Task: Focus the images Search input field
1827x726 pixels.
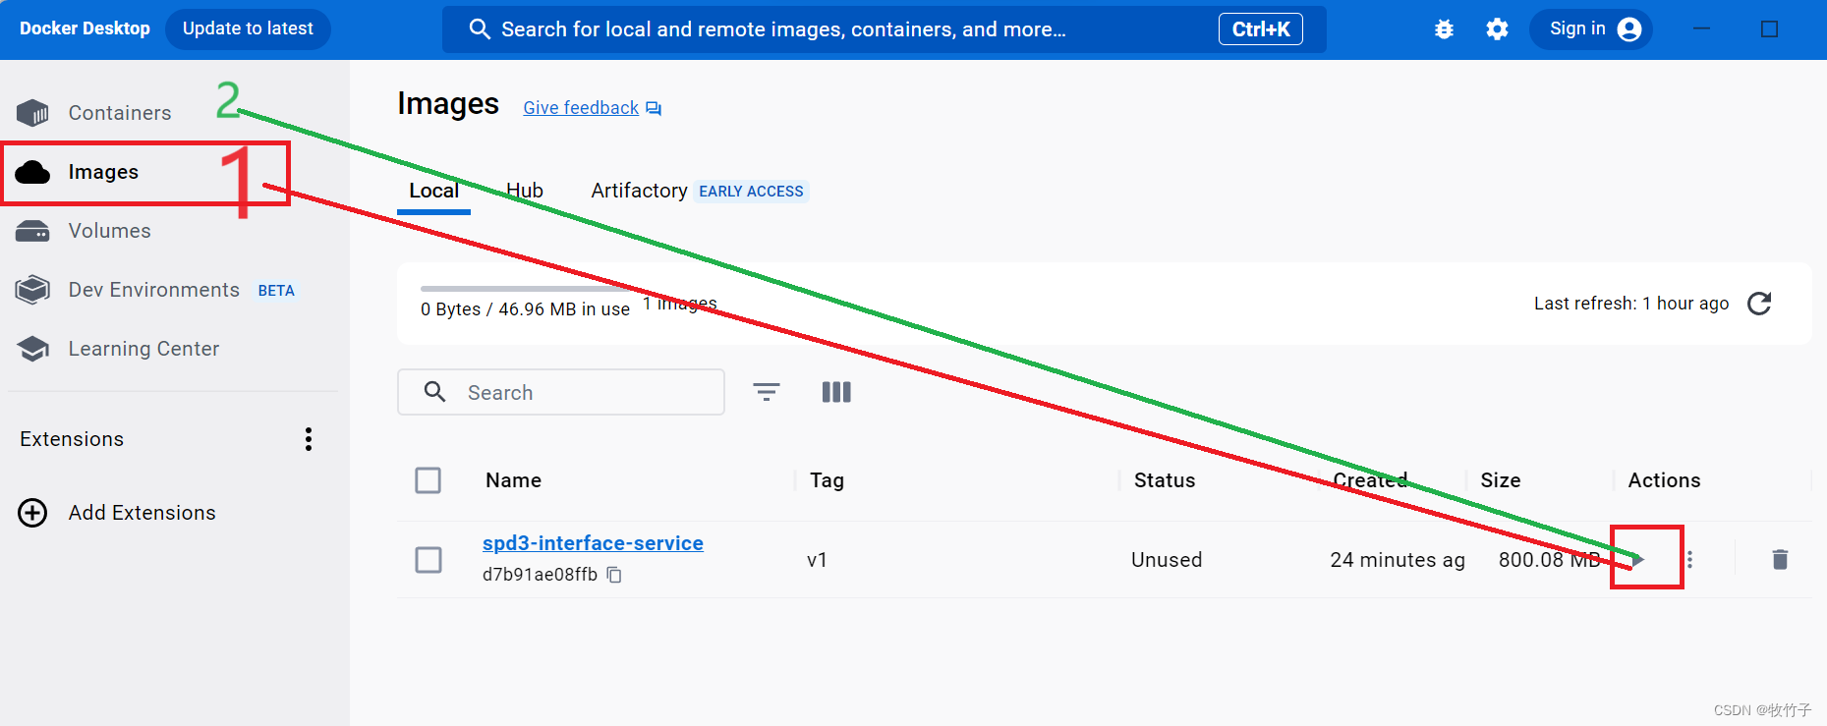Action: coord(561,392)
